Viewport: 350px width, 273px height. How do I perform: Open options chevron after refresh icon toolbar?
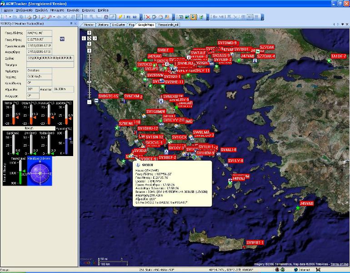tap(208, 17)
